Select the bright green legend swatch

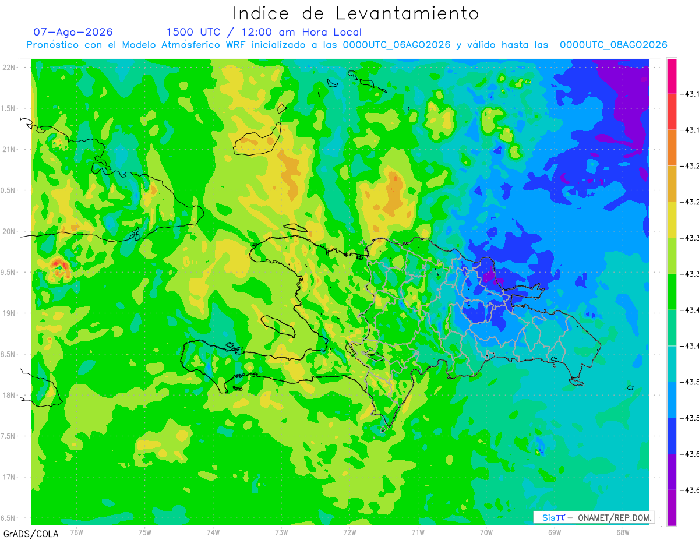click(672, 292)
